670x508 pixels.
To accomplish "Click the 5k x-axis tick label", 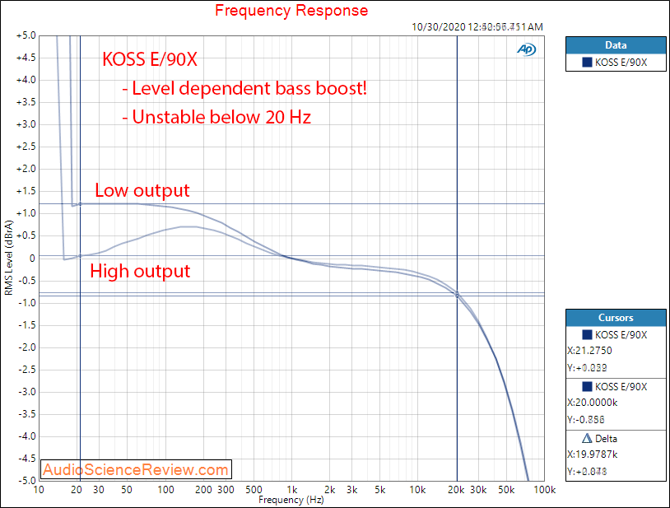I will (x=380, y=490).
